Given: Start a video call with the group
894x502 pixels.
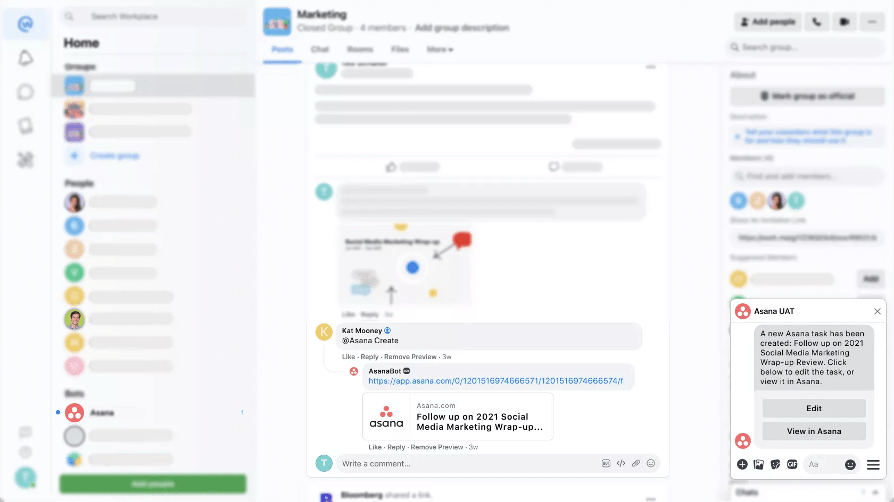Looking at the screenshot, I should [x=845, y=22].
